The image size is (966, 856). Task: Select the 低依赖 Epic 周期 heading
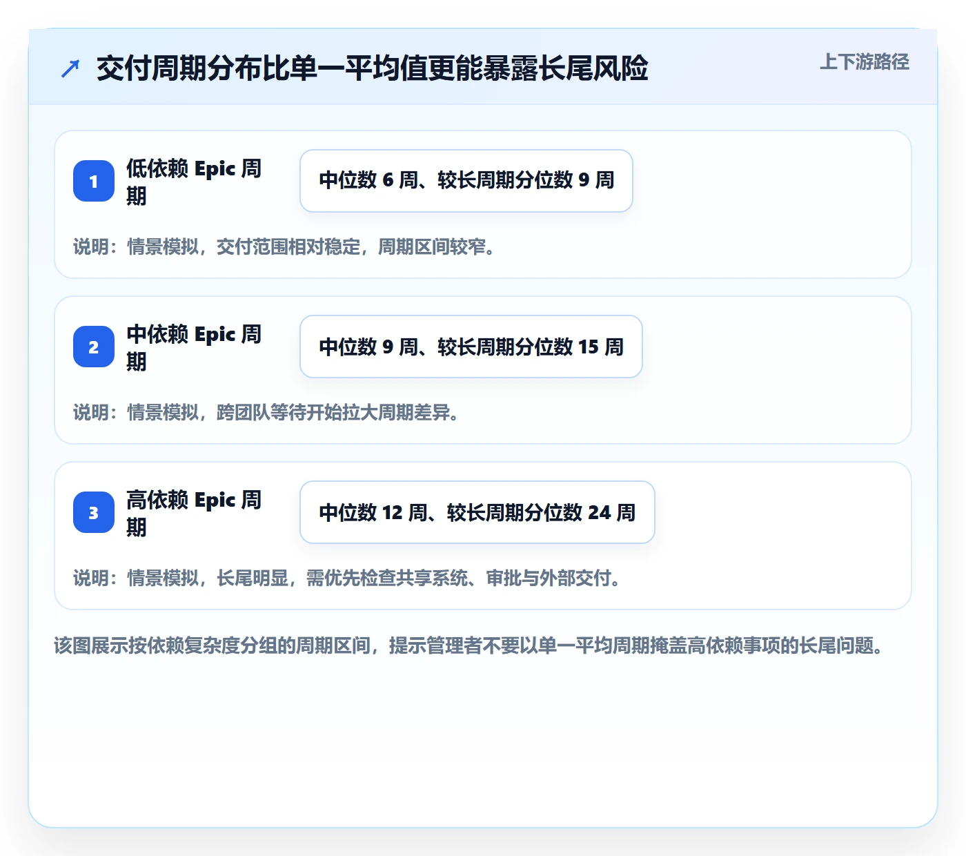[x=194, y=182]
